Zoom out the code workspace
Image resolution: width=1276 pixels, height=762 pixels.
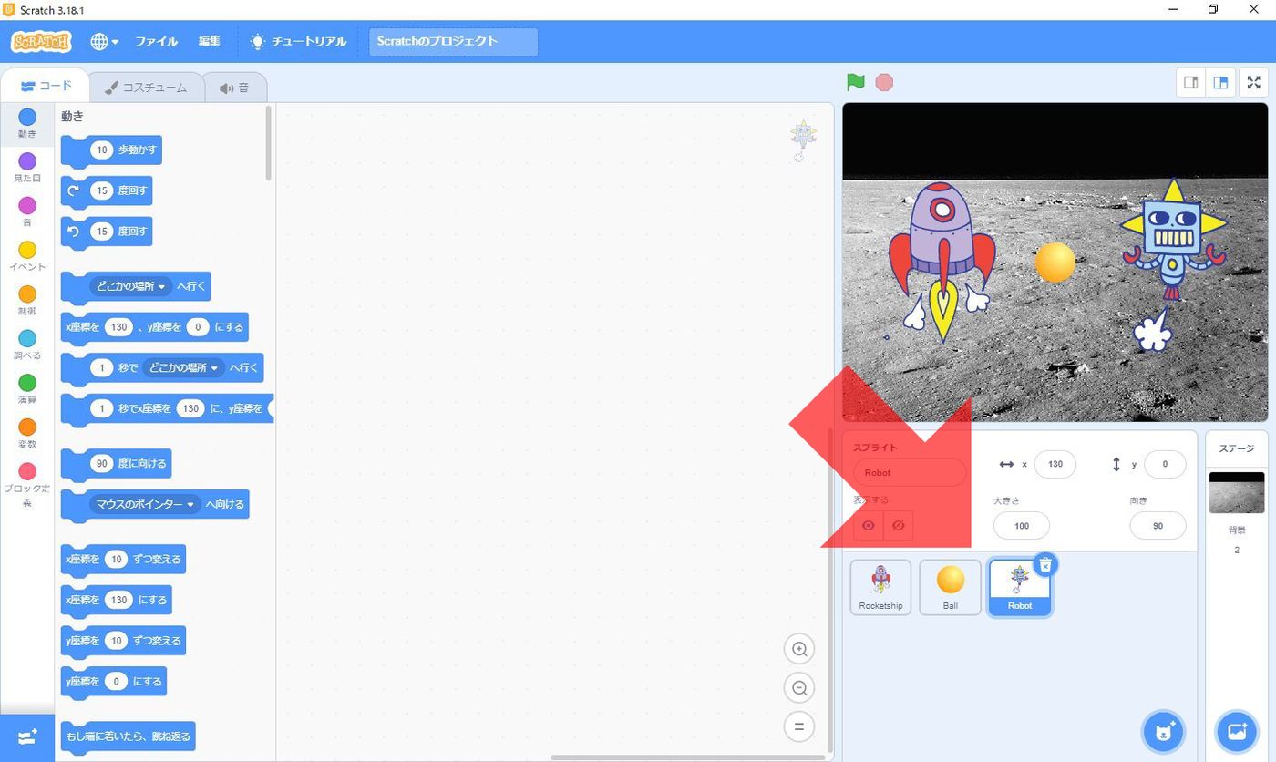point(799,688)
